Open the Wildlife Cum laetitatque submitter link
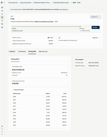Viewport: 107px width, 137px height. point(44,22)
